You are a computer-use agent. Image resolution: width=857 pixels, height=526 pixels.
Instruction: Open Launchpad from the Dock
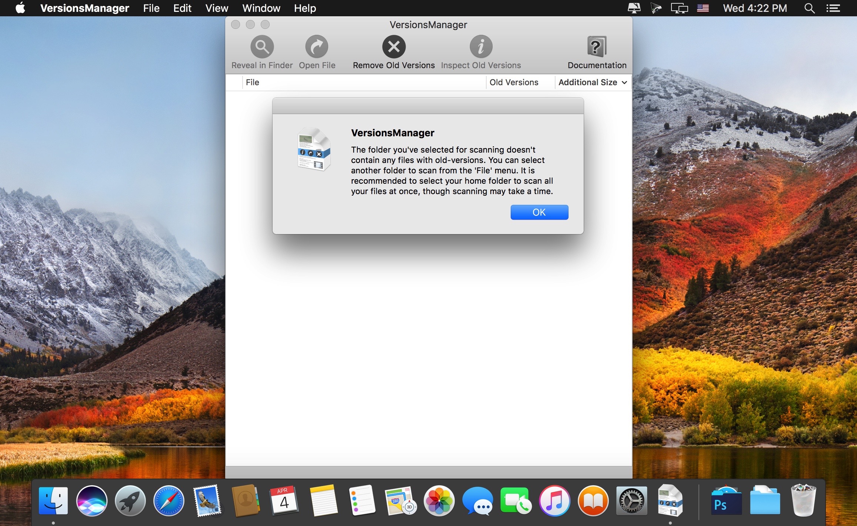(x=130, y=501)
